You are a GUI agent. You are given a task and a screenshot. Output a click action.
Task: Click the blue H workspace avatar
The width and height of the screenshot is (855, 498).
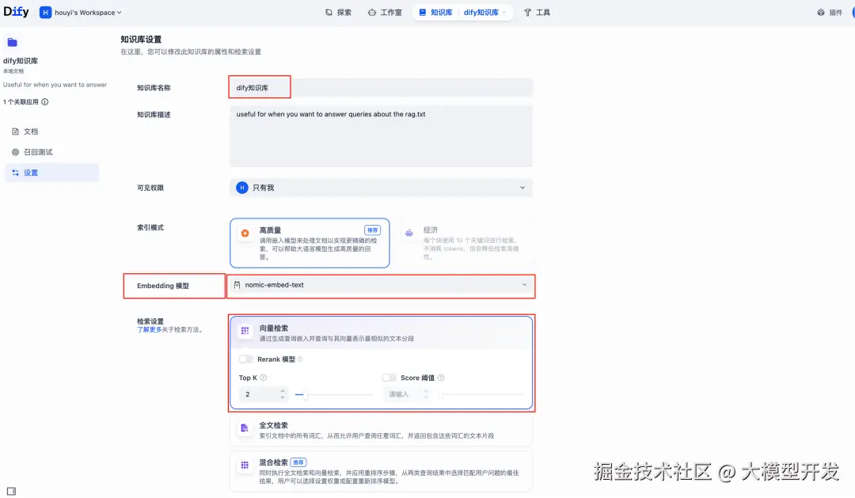(45, 13)
